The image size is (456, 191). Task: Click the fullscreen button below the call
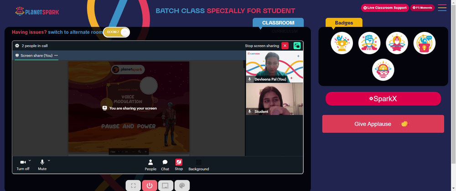click(133, 186)
